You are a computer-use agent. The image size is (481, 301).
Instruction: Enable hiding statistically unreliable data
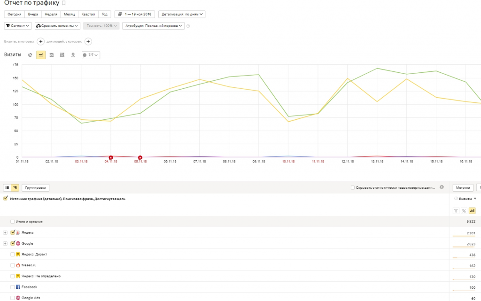[353, 187]
